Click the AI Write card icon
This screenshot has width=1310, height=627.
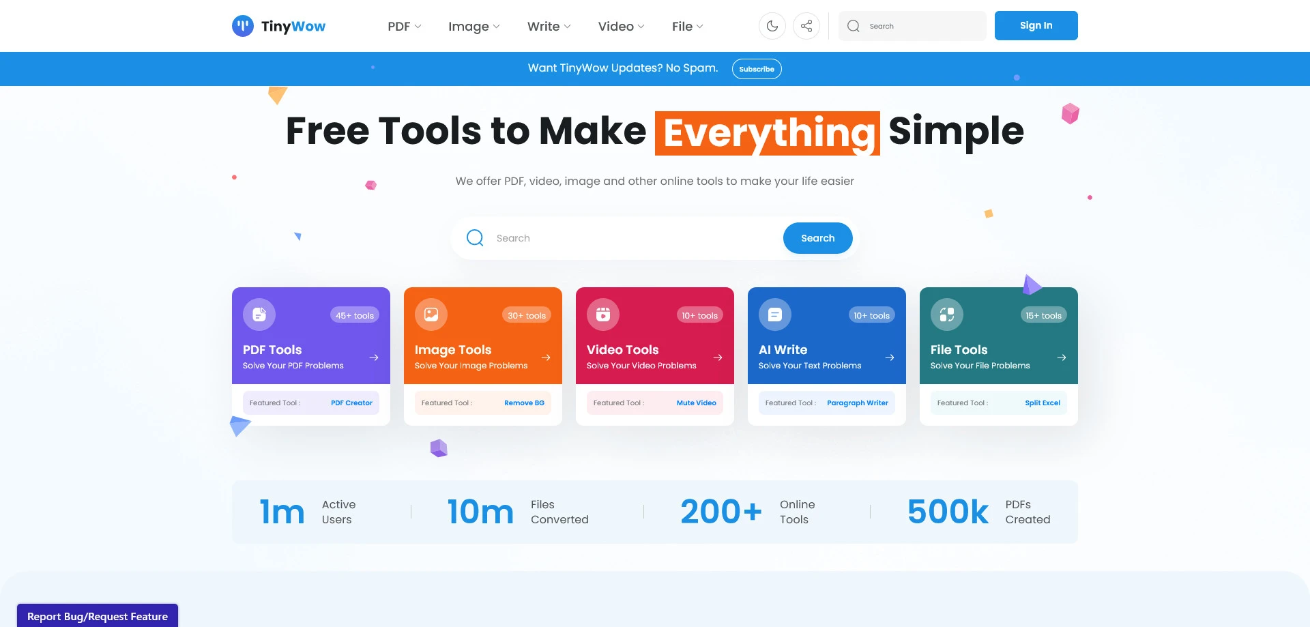click(775, 315)
